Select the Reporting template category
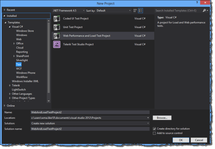 coord(22,52)
